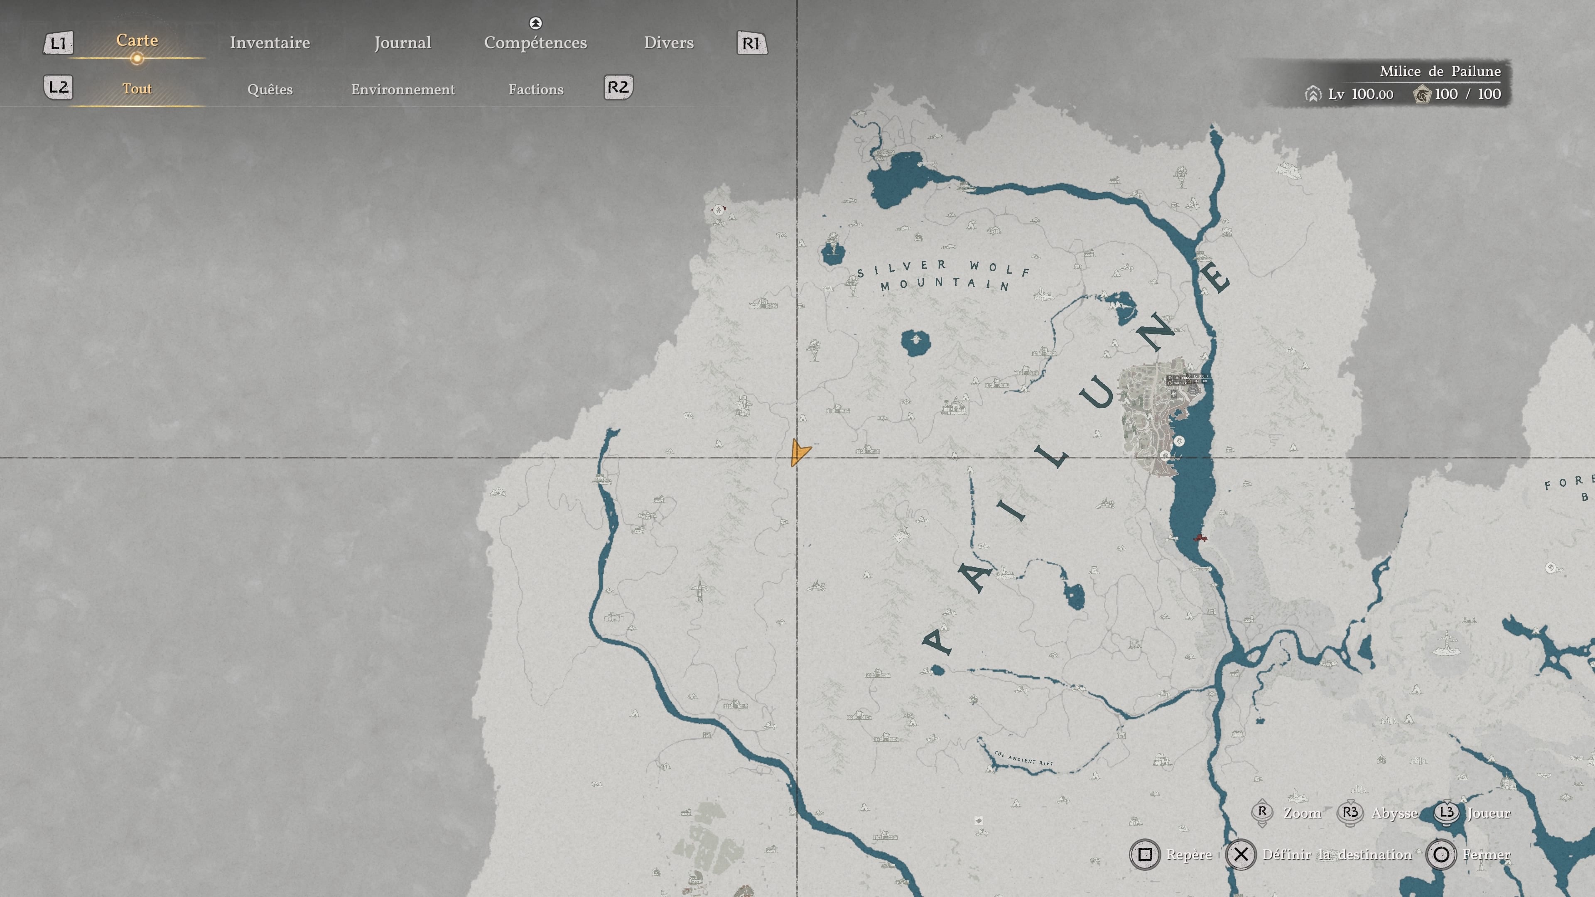Click the round marker at the northwest coast
The image size is (1595, 897).
(x=718, y=210)
